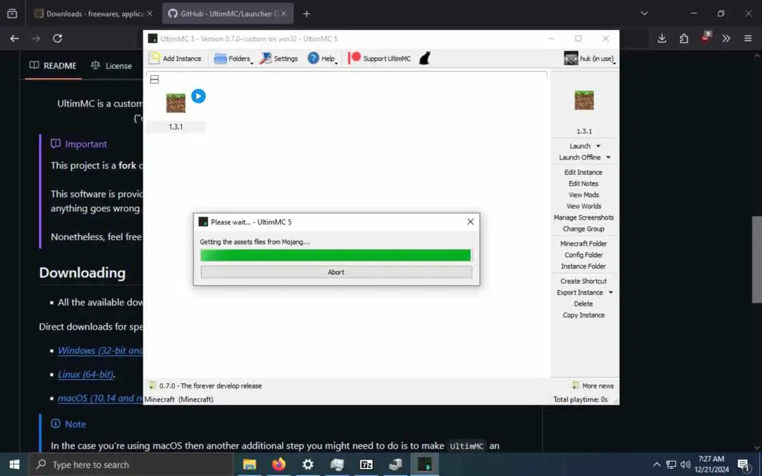Click the black cat icon in toolbar
762x476 pixels.
coord(424,58)
